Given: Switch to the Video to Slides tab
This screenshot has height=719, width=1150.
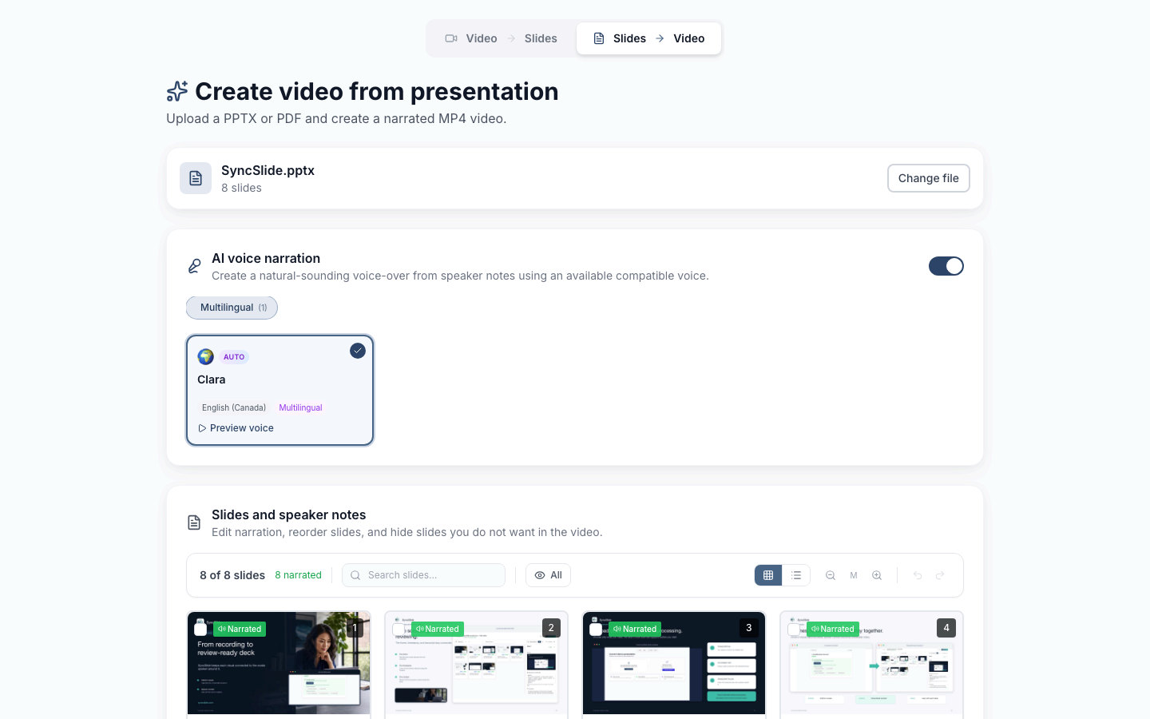Looking at the screenshot, I should 501,38.
